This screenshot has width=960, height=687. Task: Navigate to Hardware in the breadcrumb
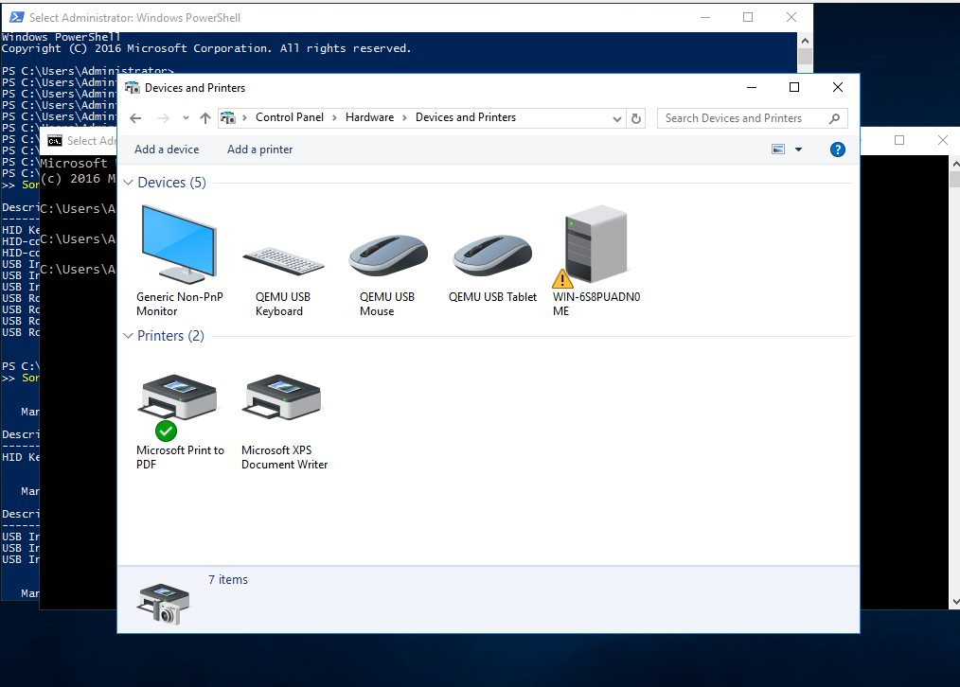pos(370,117)
